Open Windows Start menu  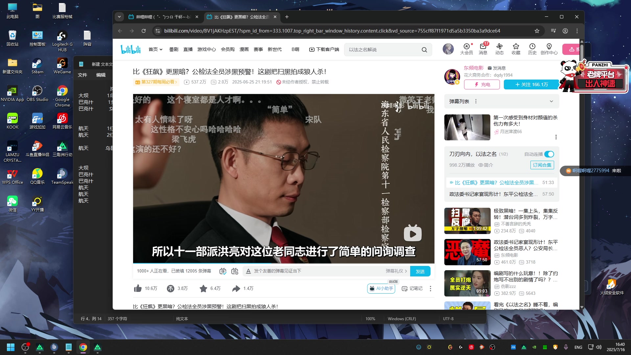pos(11,347)
